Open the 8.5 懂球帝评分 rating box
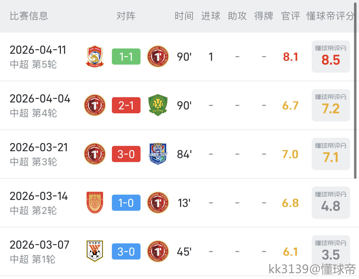 click(331, 57)
